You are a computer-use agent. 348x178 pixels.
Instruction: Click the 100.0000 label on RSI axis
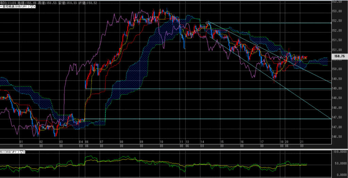click(340, 152)
